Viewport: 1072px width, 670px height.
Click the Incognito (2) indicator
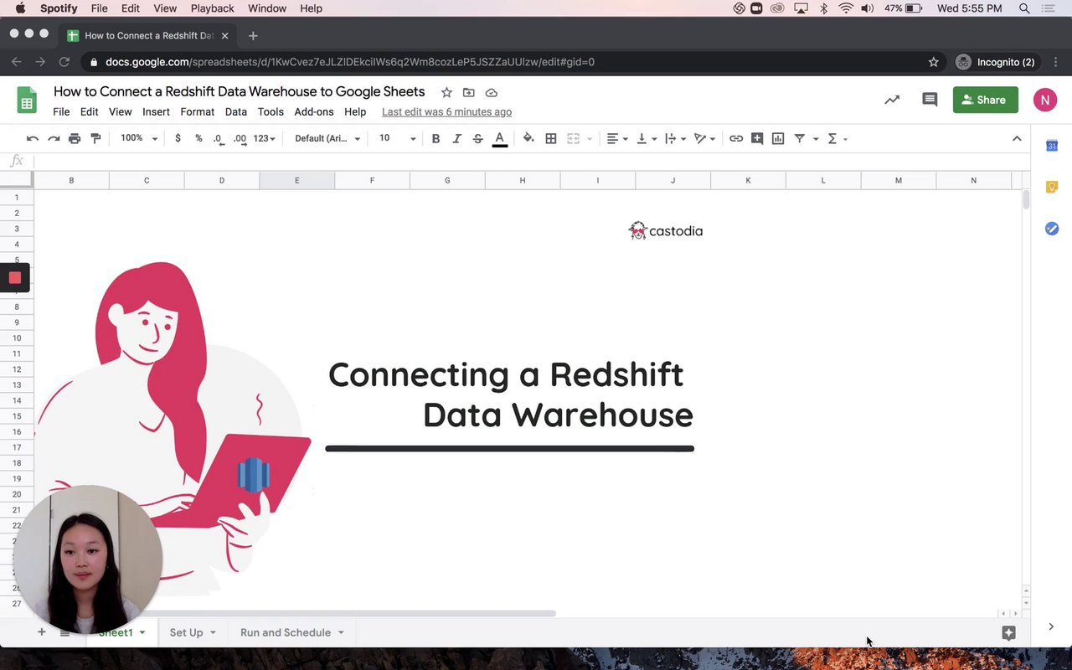tap(996, 62)
